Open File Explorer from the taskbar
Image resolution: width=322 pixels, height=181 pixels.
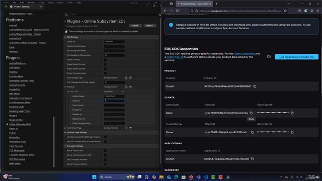(162, 177)
